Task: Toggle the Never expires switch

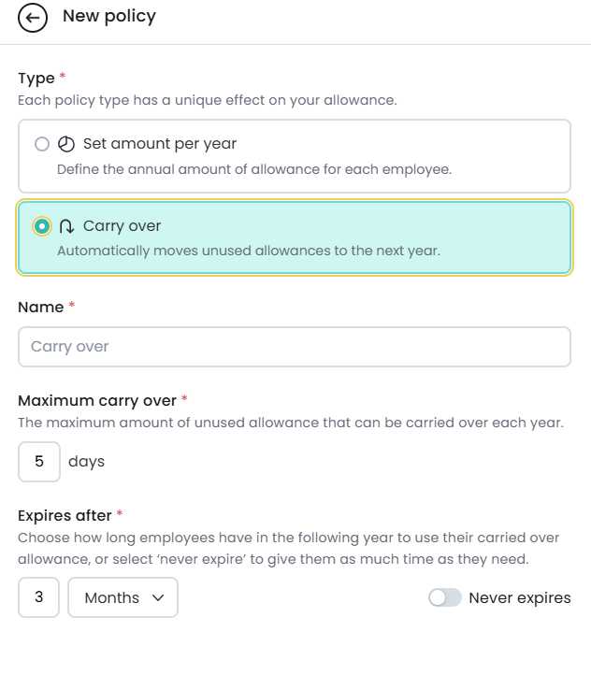Action: [x=445, y=597]
